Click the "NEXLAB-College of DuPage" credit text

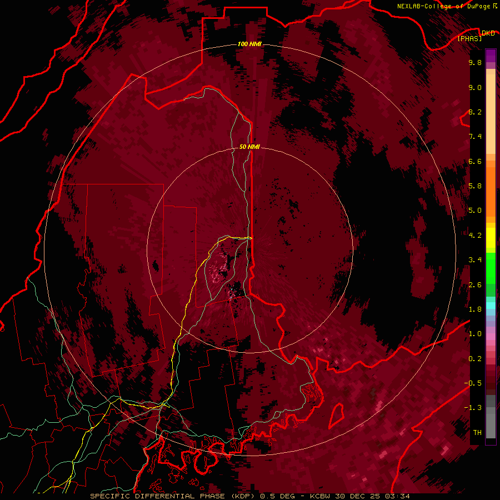point(444,6)
